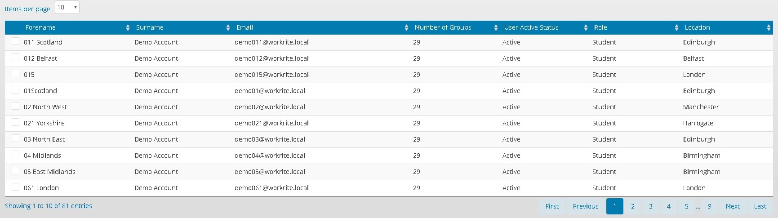
Task: Click Number of Groups sort icon
Action: 496,28
